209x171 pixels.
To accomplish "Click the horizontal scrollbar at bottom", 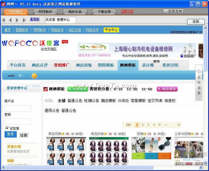I will pos(80,167).
